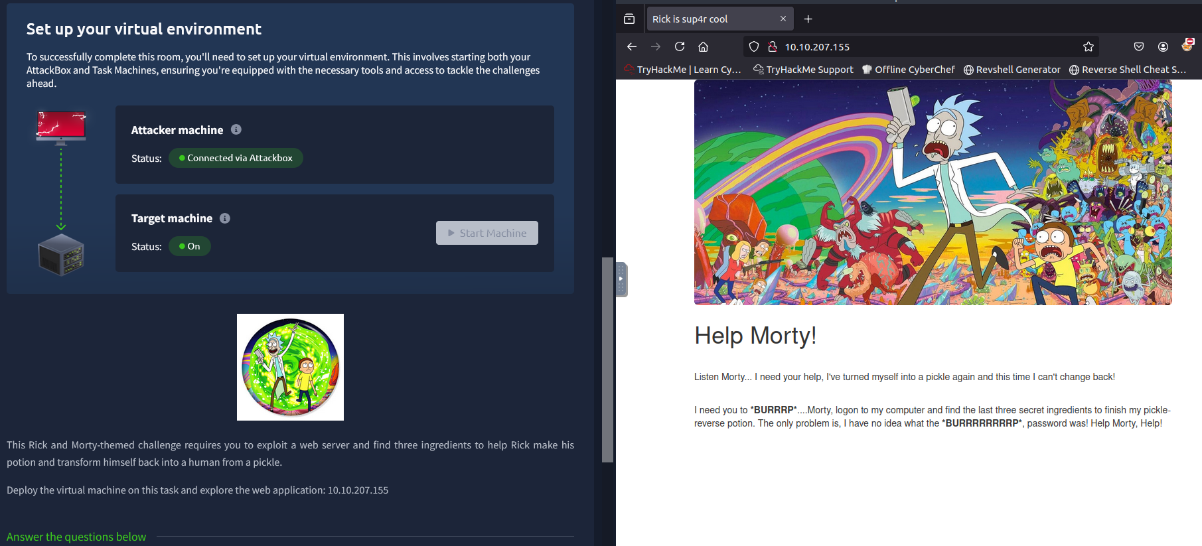Click the 'Connected via Attackbox' status badge

[x=236, y=158]
